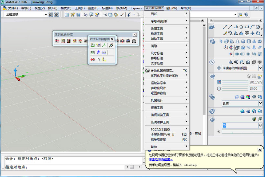Viewport: 265px width, 177px height.
Task: Open the 真实 visual style dropdown
Action: point(260,103)
